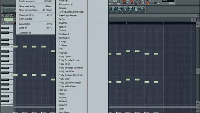Click the knob icon in the recording panel

pos(127,3)
